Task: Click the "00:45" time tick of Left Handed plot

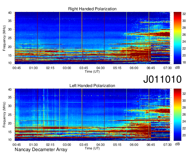Action: [17, 145]
